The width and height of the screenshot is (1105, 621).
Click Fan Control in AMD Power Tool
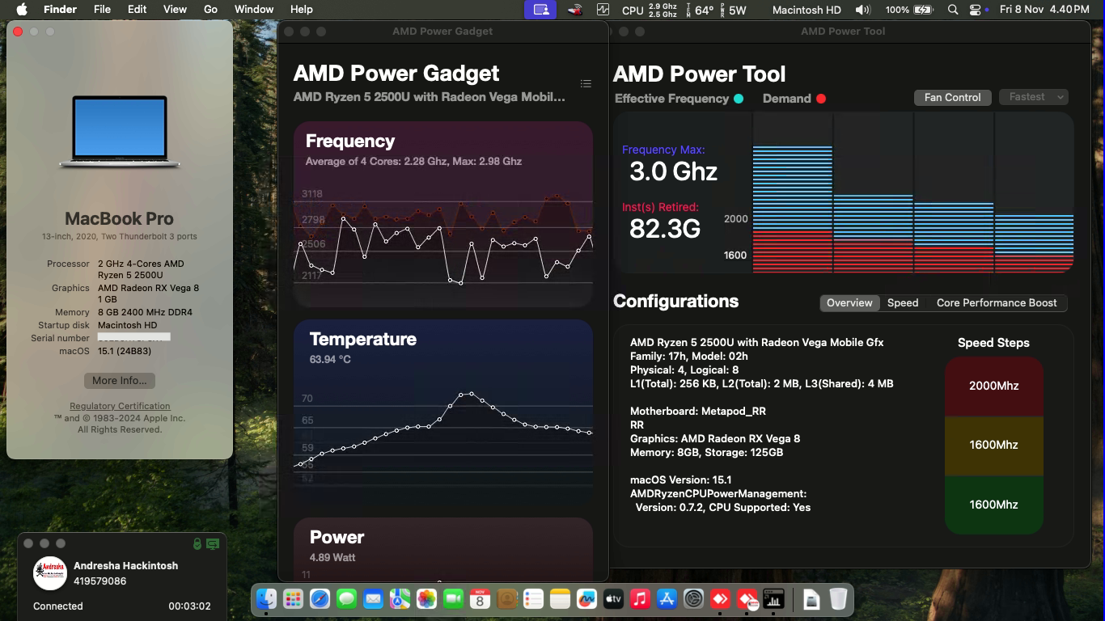952,97
